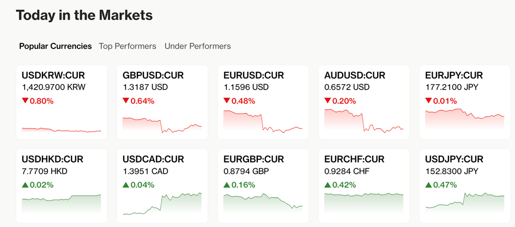
Task: Click the red down arrow on USDKRW
Action: click(x=25, y=100)
